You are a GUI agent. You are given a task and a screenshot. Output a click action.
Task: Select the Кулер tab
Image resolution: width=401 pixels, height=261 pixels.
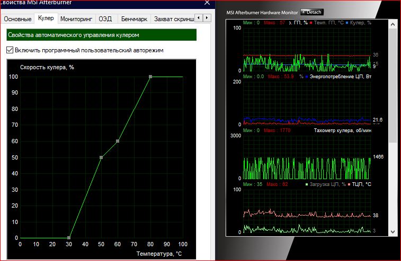46,18
